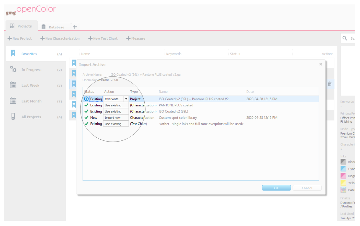Click green checkmark on Custom spot color library row

[87, 118]
